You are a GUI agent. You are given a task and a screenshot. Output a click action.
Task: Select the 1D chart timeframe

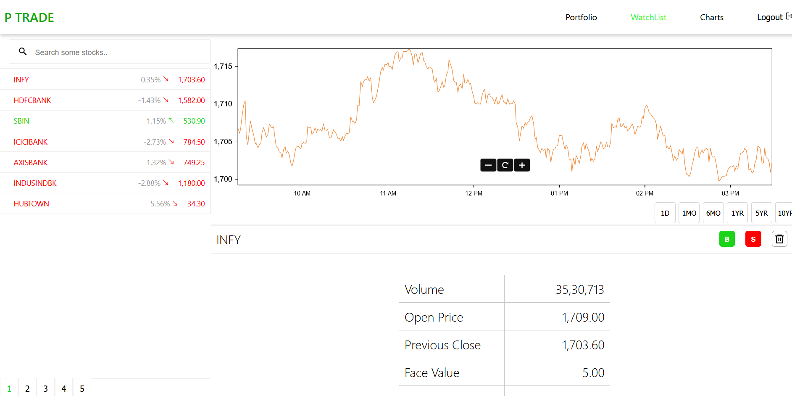[x=665, y=213]
